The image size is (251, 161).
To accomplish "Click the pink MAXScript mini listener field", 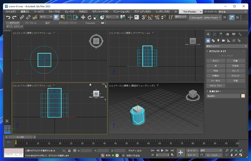I will point(13,150).
